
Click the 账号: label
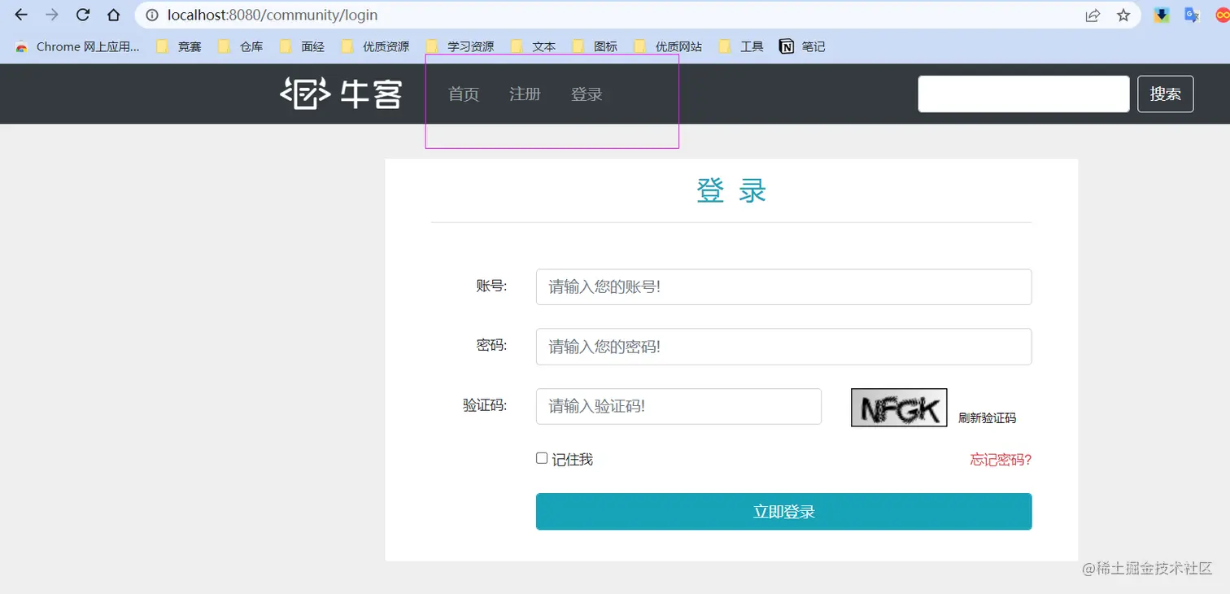(491, 286)
